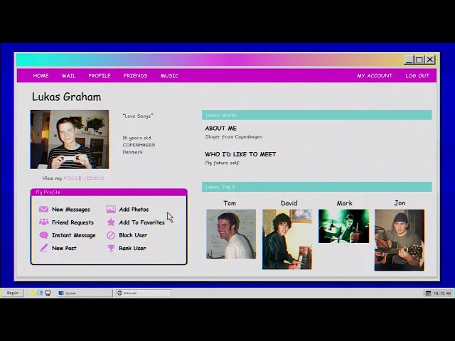Maximize the browser window
The width and height of the screenshot is (455, 341).
click(419, 60)
